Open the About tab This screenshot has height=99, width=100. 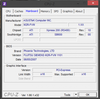point(79,11)
